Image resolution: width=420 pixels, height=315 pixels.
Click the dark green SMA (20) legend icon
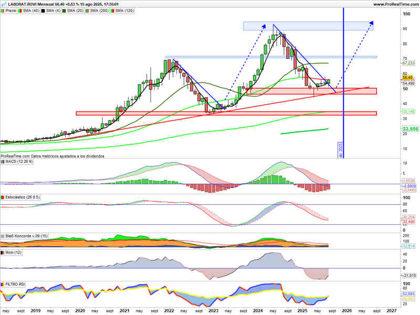64,10
